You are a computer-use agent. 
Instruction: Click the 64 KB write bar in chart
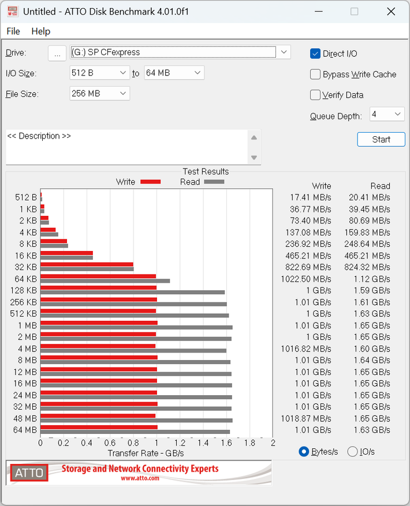tap(98, 276)
